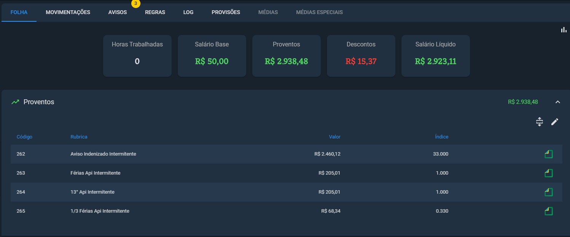Viewport: 570px width, 237px height.
Task: Select the Log tab
Action: tap(188, 12)
